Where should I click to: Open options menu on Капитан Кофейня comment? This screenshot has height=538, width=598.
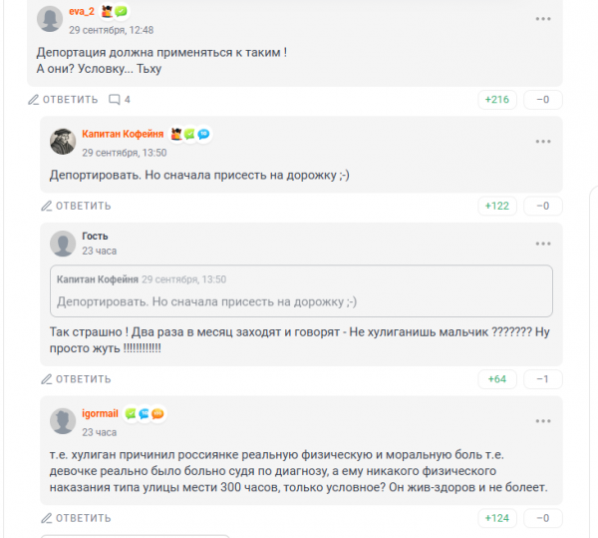(542, 142)
